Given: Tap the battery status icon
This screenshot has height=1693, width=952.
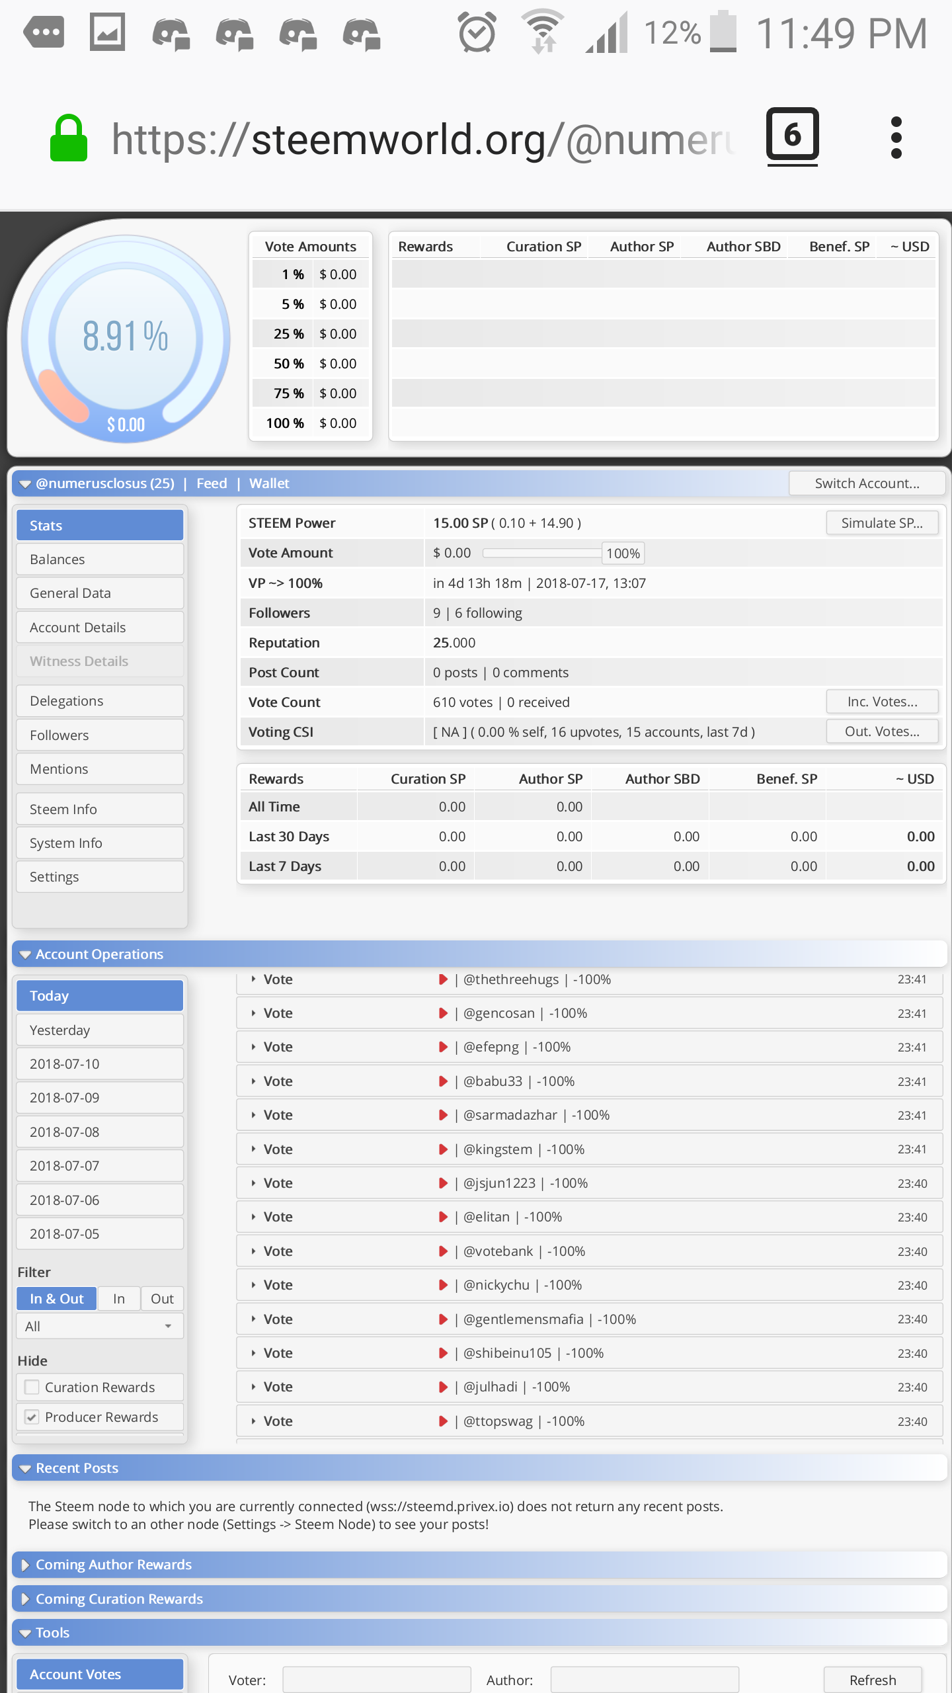Looking at the screenshot, I should pyautogui.click(x=723, y=31).
